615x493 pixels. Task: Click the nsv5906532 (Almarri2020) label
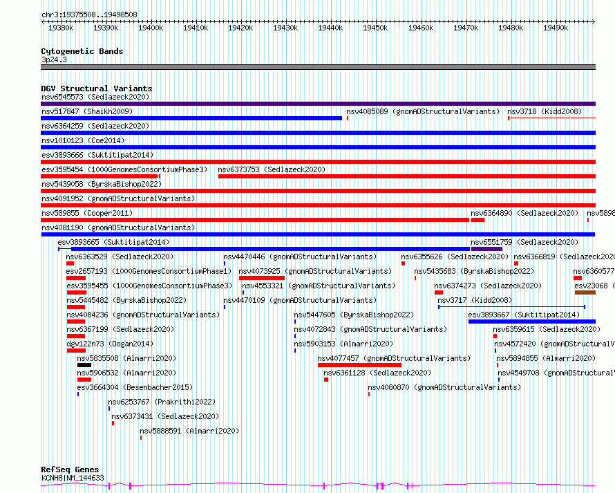126,373
